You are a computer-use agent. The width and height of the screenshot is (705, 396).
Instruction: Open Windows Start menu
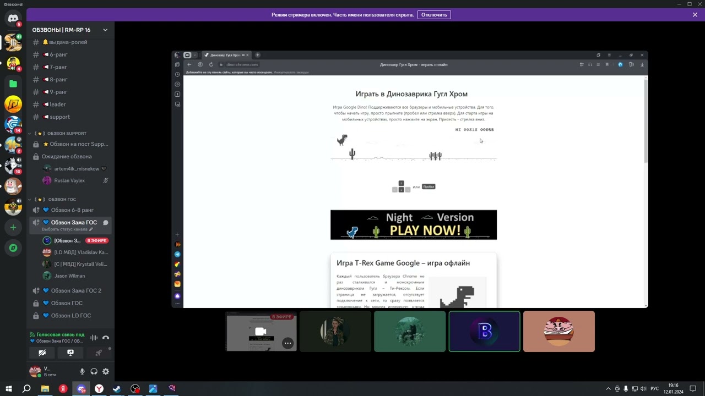(x=9, y=389)
